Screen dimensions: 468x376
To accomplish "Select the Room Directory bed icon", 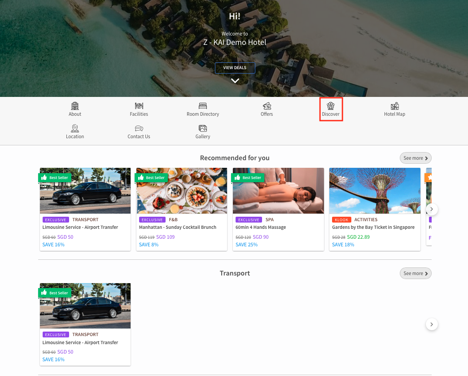I will click(203, 106).
